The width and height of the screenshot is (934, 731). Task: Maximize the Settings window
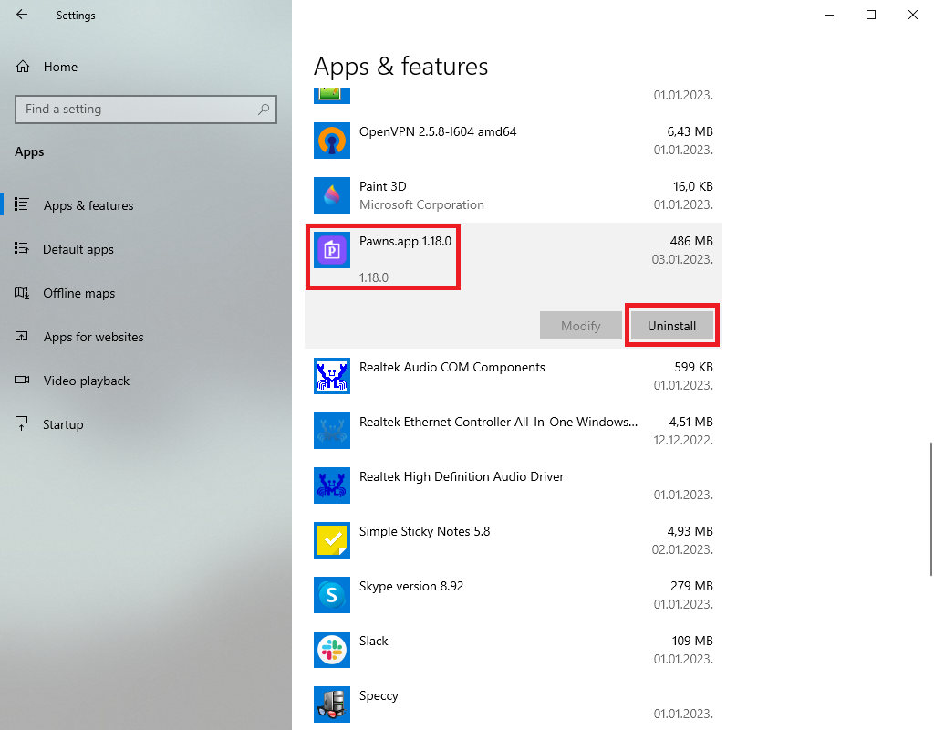(871, 15)
